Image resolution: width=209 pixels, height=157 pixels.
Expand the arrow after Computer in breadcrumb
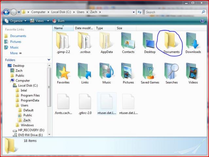(48, 12)
